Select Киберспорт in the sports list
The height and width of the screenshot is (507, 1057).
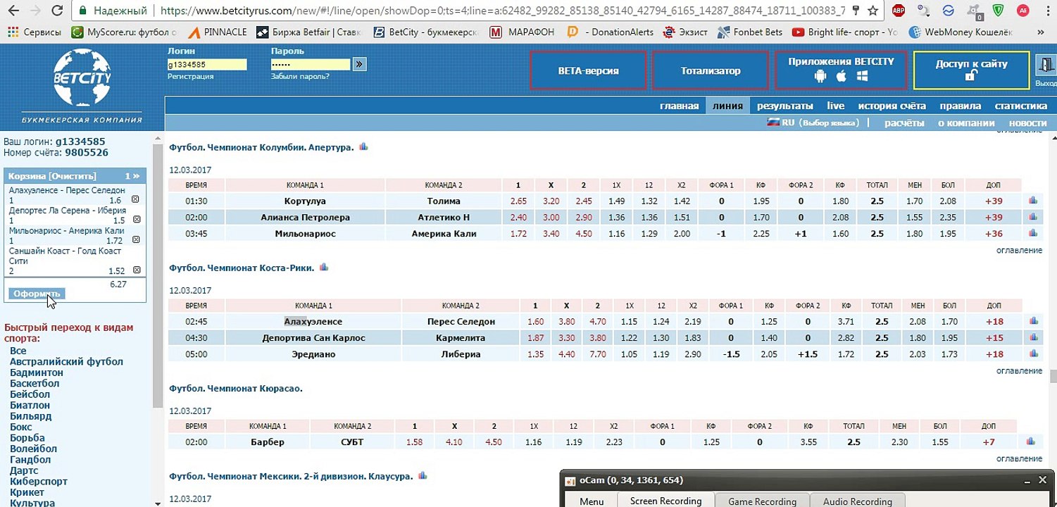(x=39, y=482)
